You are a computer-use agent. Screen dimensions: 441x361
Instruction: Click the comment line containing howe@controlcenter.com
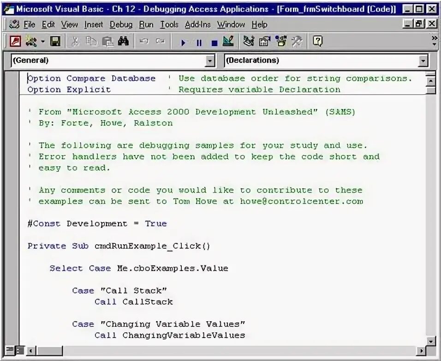(x=196, y=201)
